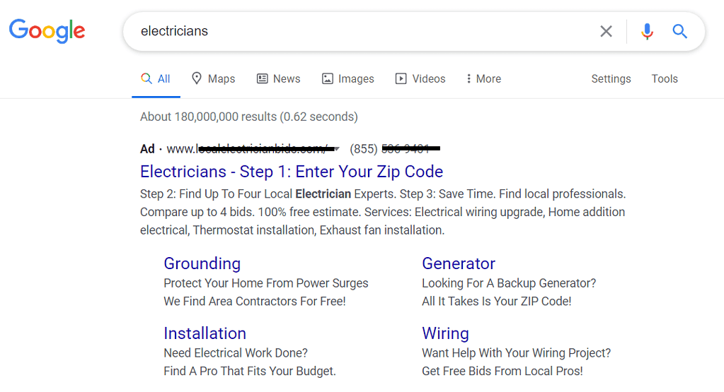Switch to the Maps tab

click(213, 79)
